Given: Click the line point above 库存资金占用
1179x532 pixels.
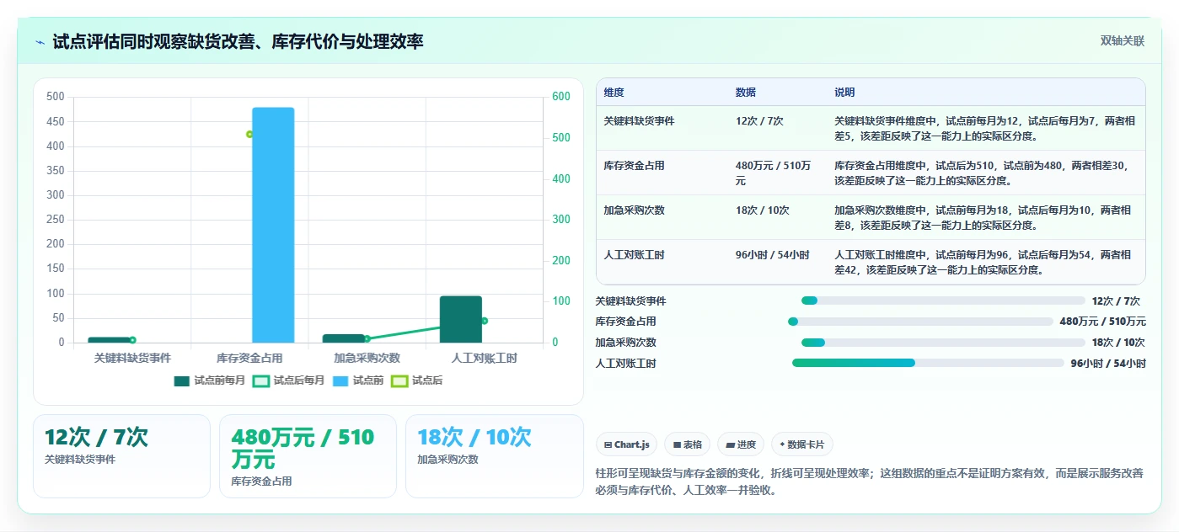Looking at the screenshot, I should [249, 134].
